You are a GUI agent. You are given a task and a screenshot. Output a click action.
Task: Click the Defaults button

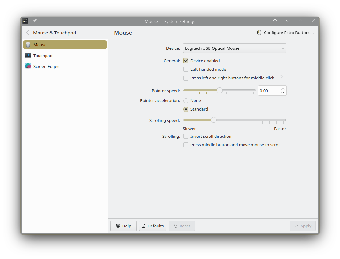153,226
